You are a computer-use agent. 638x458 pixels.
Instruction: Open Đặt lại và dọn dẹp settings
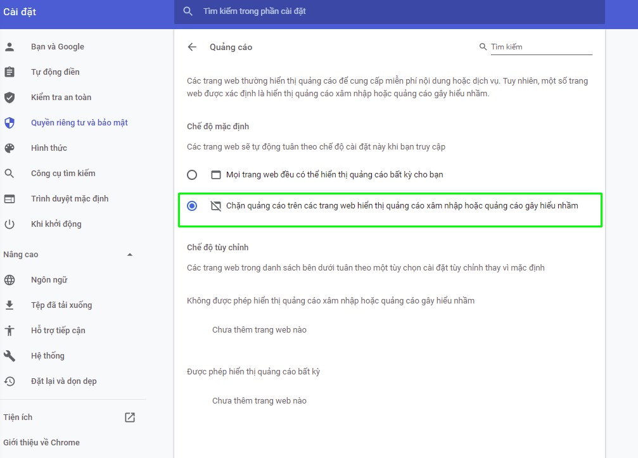[64, 381]
